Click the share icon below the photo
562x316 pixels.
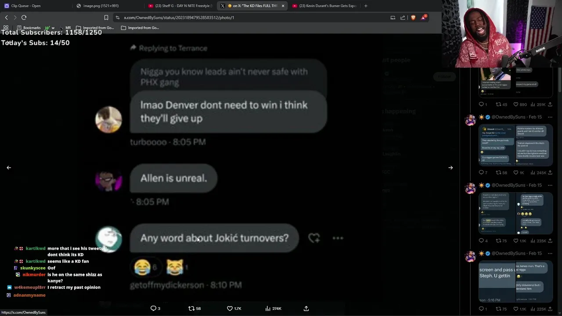point(306,309)
